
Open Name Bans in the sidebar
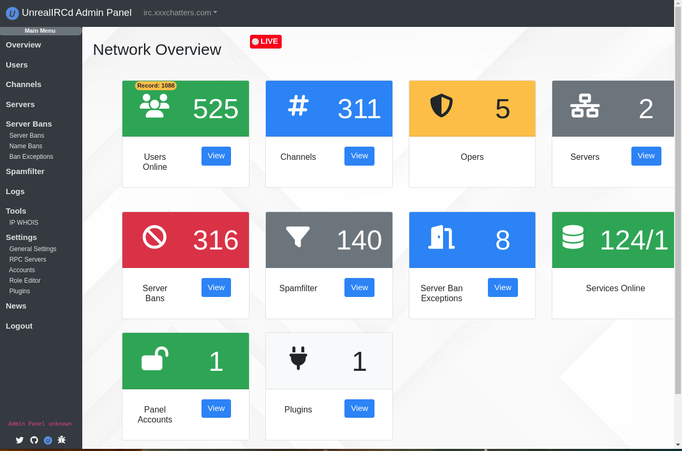tap(26, 146)
